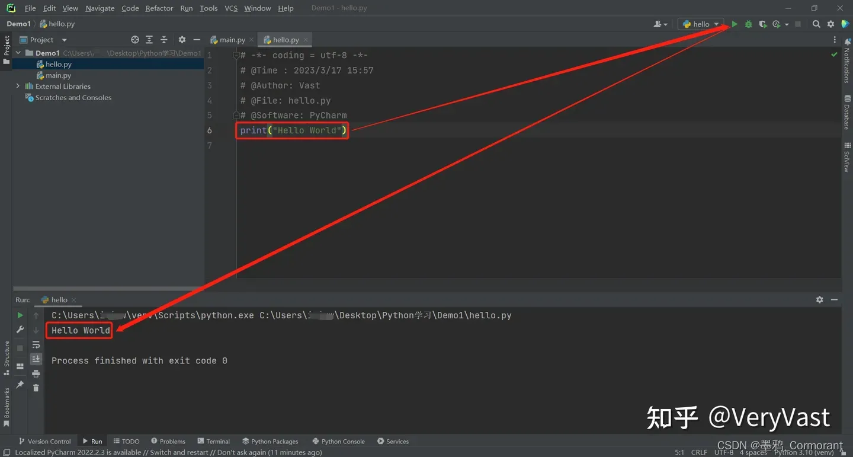853x457 pixels.
Task: Select hello.py in the Project tree
Action: (x=59, y=64)
